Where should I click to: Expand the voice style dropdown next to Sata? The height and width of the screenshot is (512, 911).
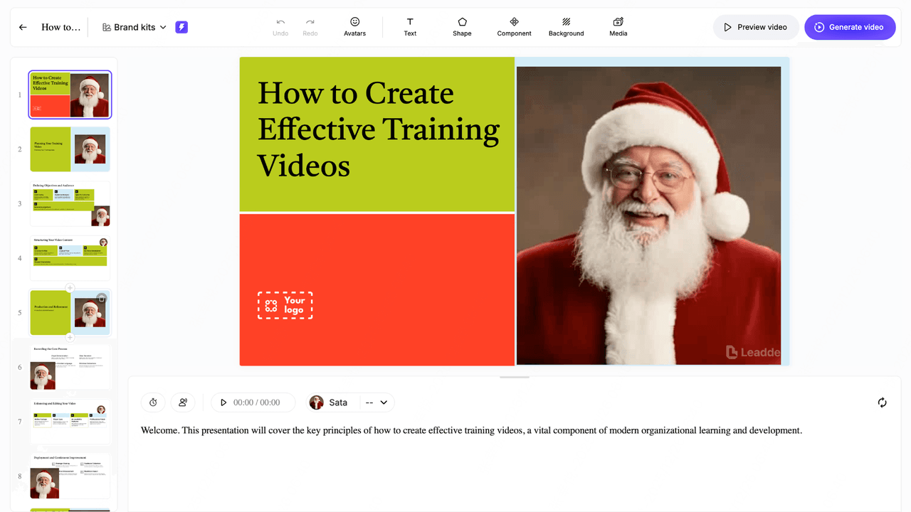click(377, 402)
